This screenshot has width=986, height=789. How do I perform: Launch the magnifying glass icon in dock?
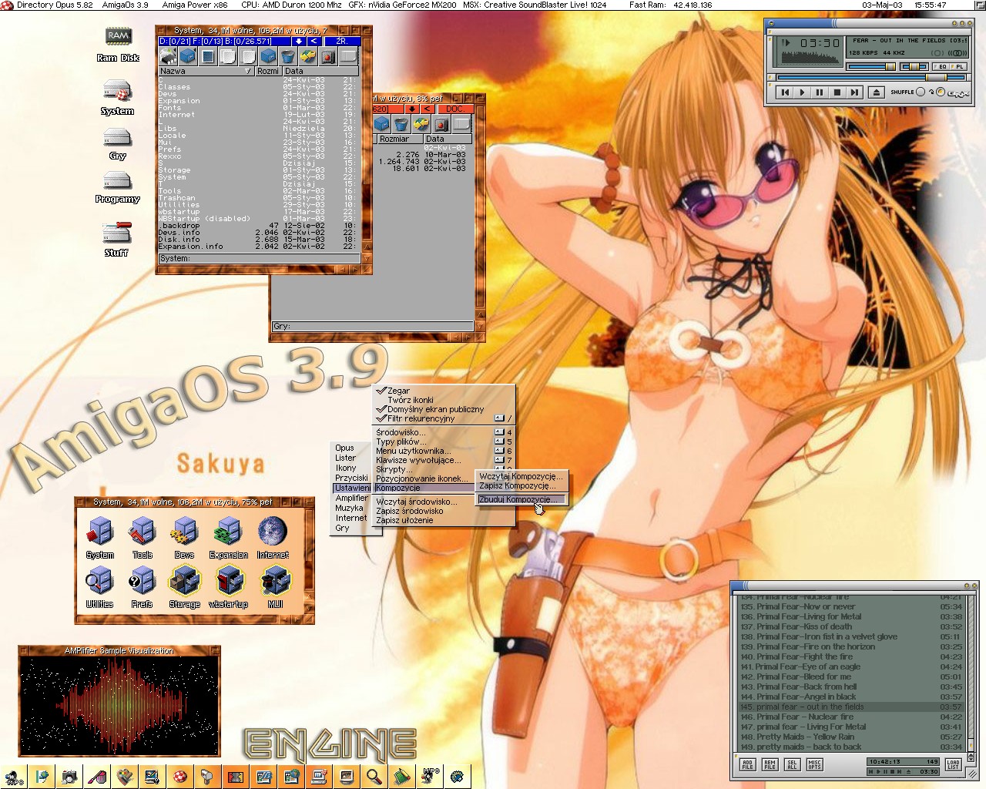374,777
